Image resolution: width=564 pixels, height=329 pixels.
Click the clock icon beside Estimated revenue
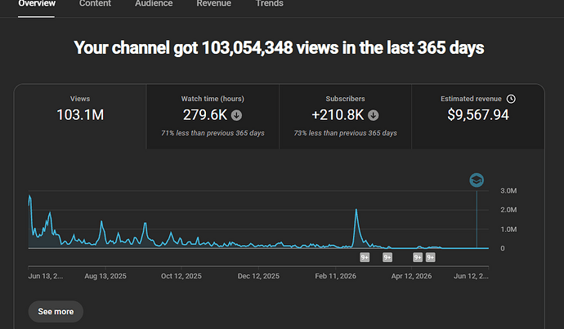click(511, 99)
